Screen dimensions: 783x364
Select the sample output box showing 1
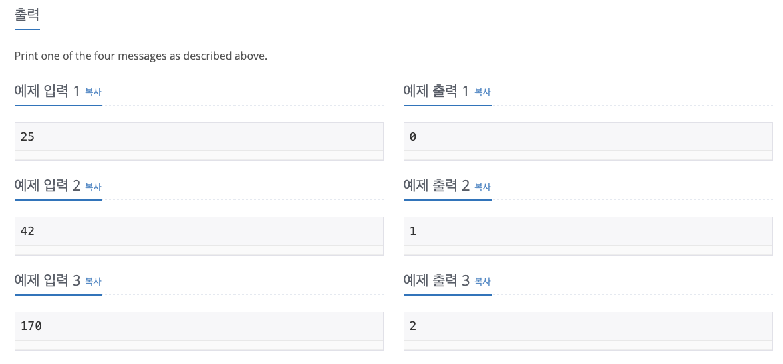[588, 232]
